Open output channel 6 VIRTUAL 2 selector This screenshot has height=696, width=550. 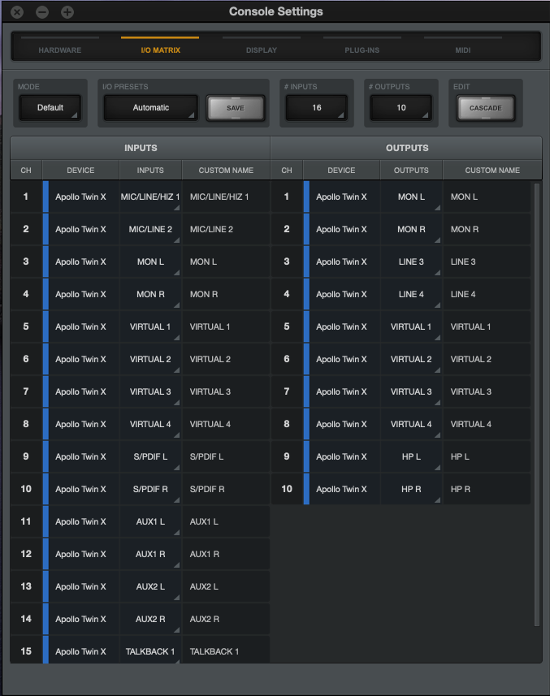411,359
